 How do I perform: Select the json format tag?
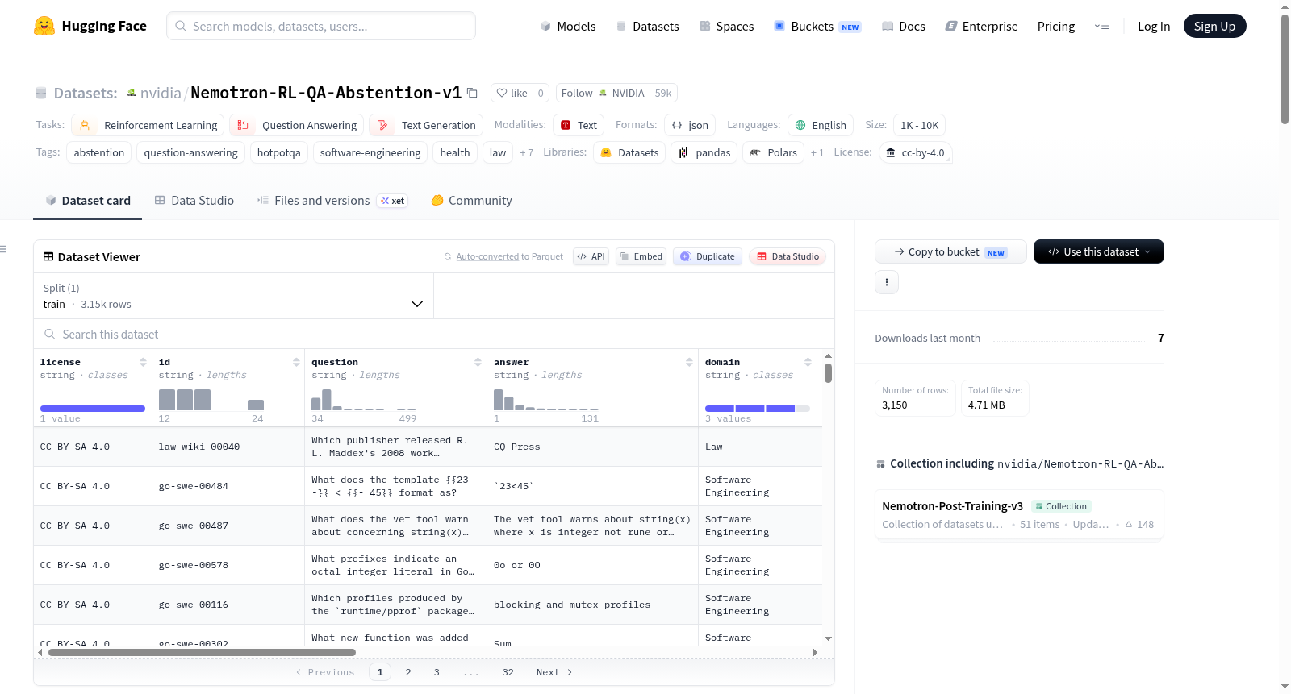(x=690, y=125)
